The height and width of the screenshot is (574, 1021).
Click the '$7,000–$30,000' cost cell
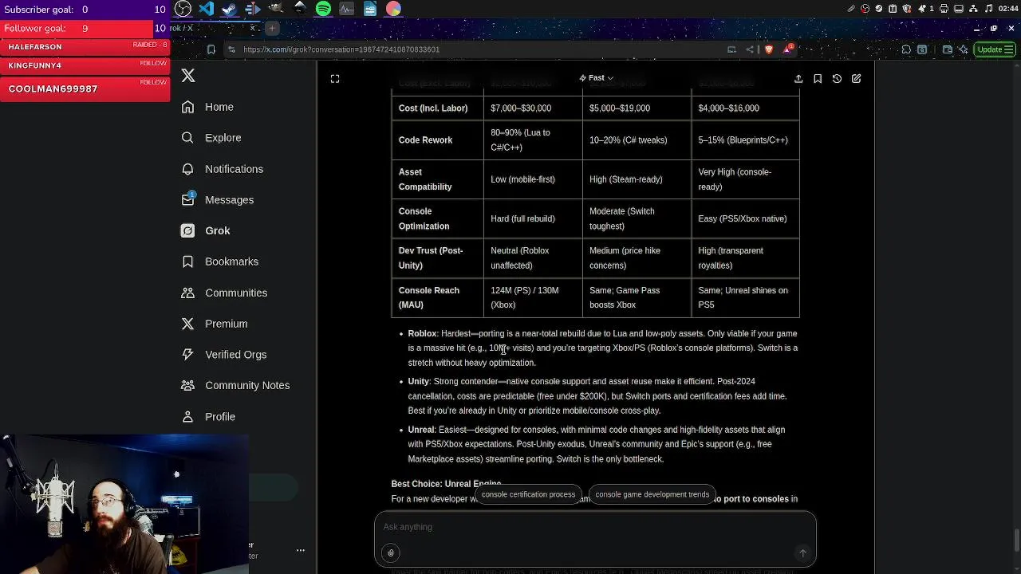521,108
